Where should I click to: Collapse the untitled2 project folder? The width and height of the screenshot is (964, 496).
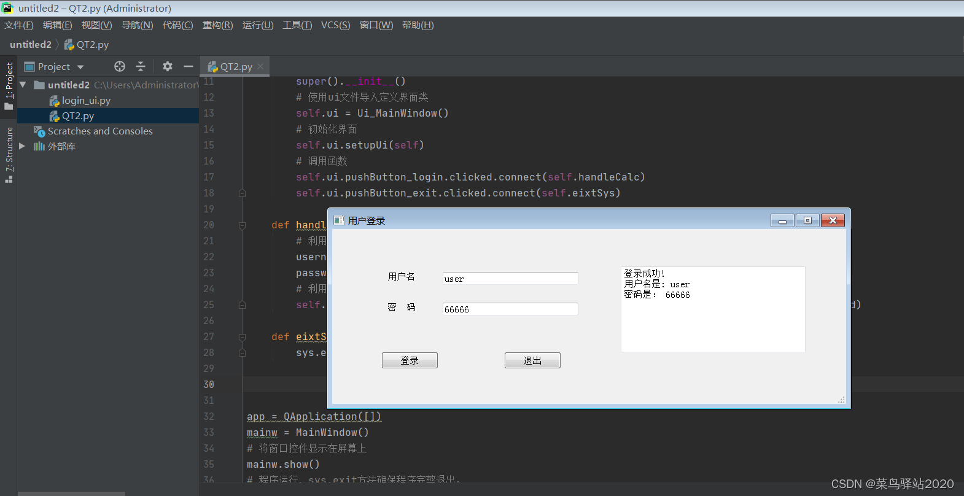coord(23,85)
